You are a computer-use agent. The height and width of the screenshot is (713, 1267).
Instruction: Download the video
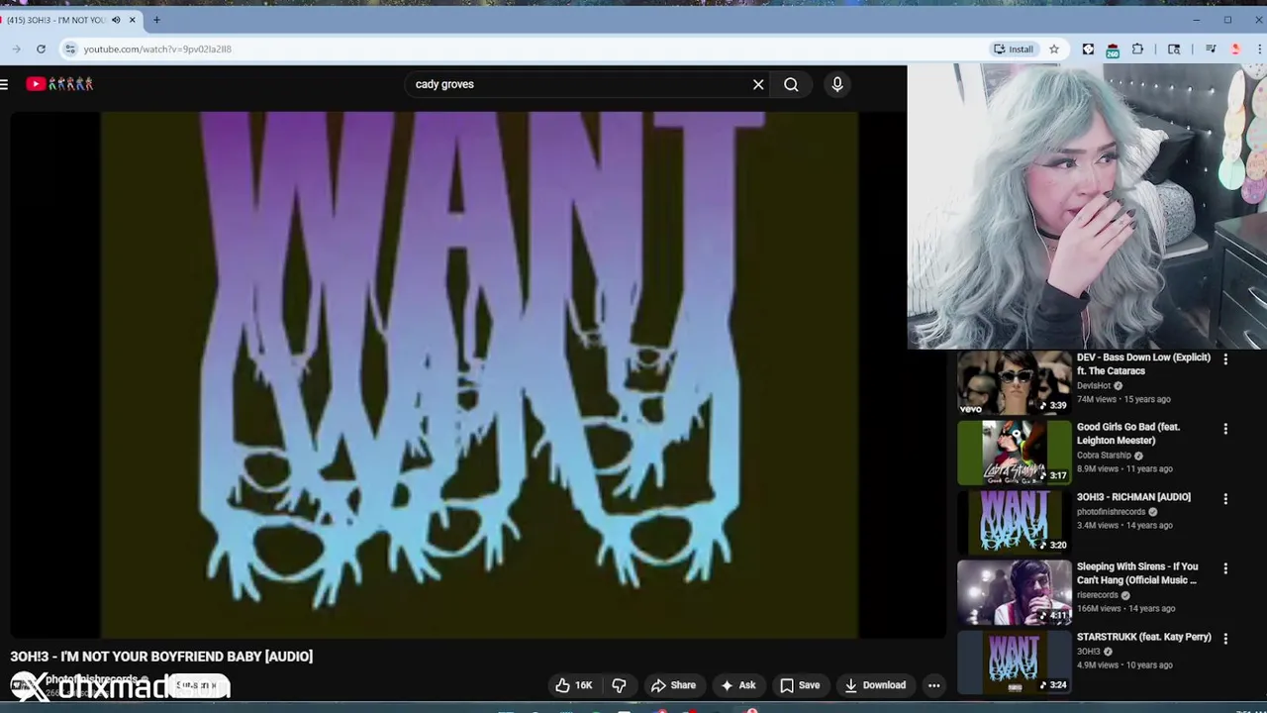click(874, 685)
